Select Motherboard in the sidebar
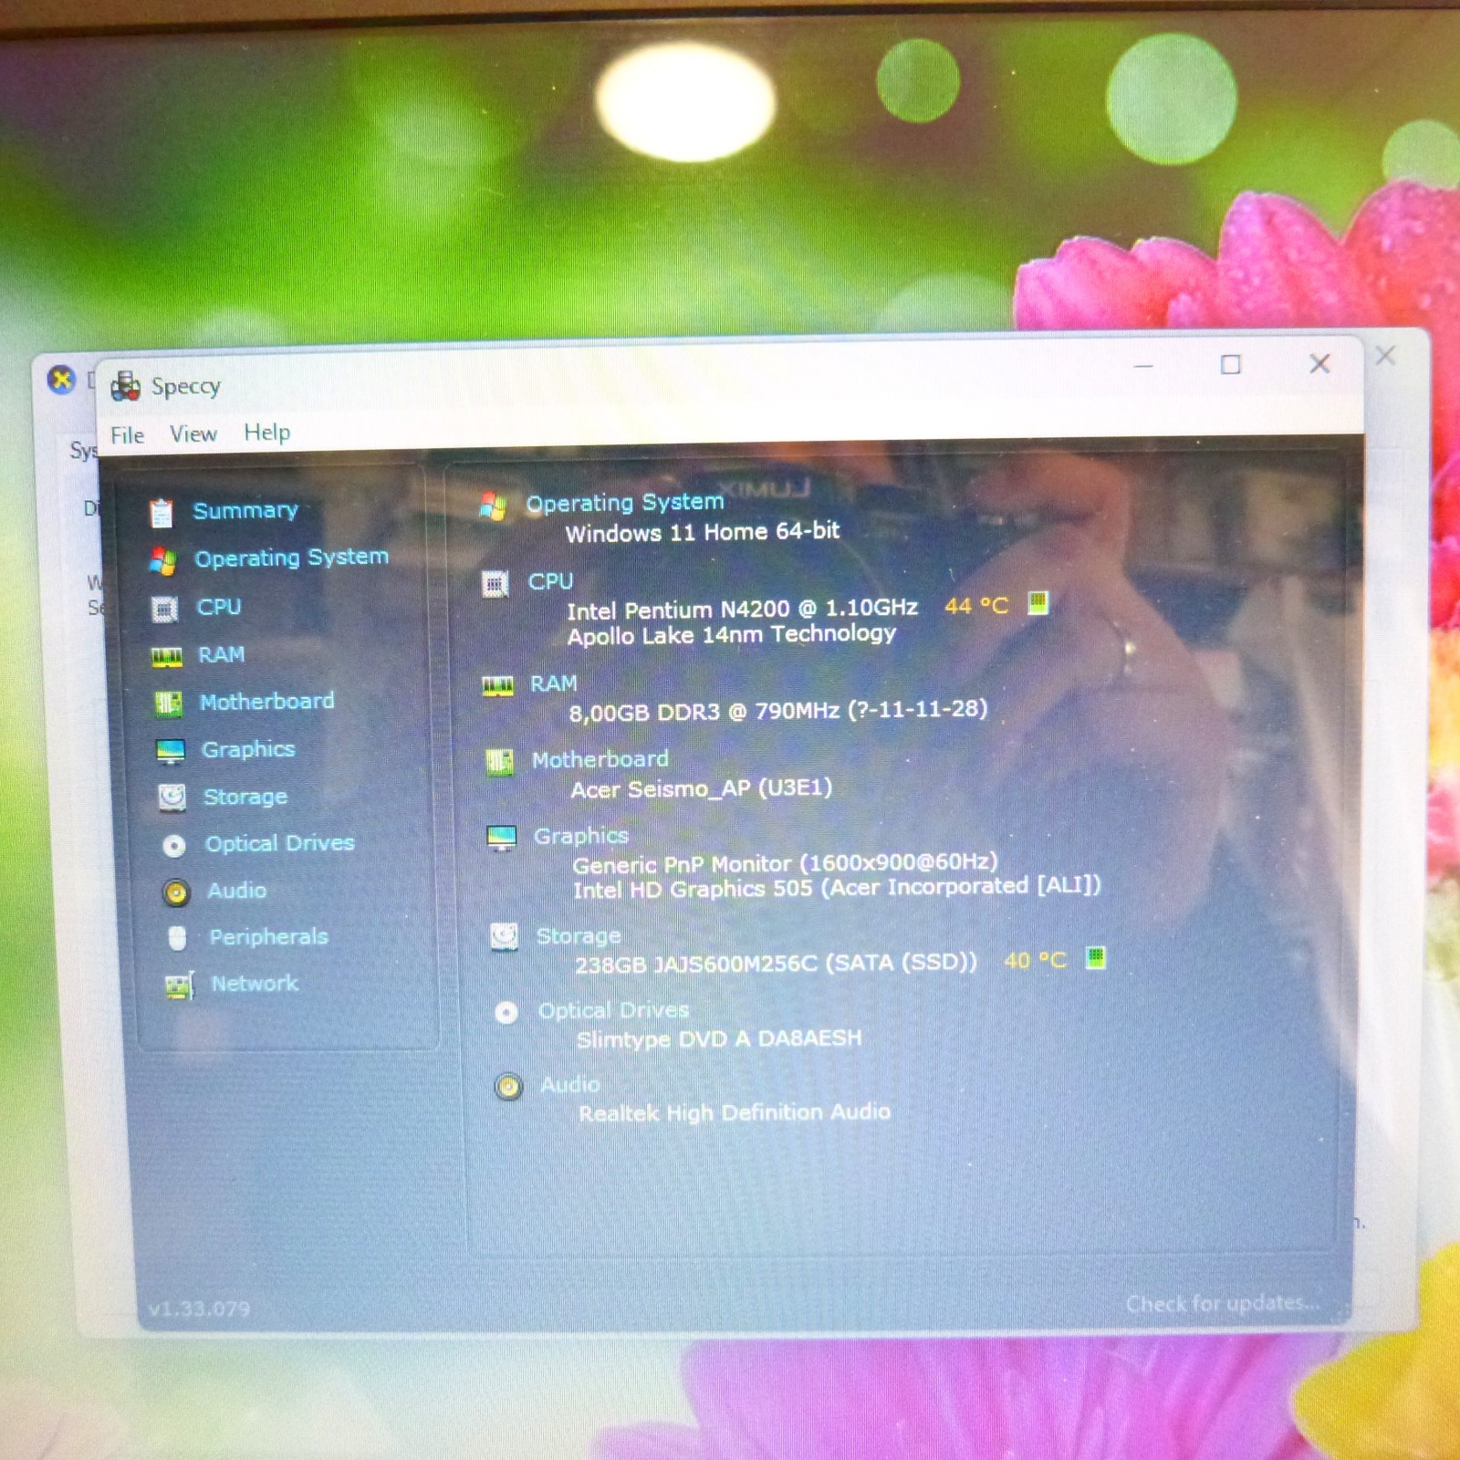The width and height of the screenshot is (1460, 1460). click(x=267, y=701)
